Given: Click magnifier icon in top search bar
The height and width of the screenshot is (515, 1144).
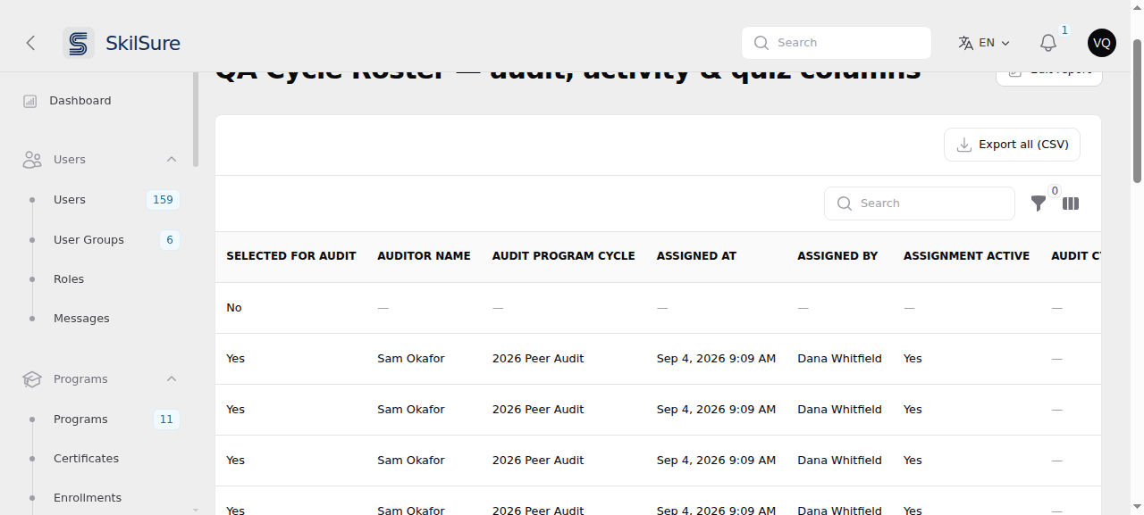Looking at the screenshot, I should point(761,43).
